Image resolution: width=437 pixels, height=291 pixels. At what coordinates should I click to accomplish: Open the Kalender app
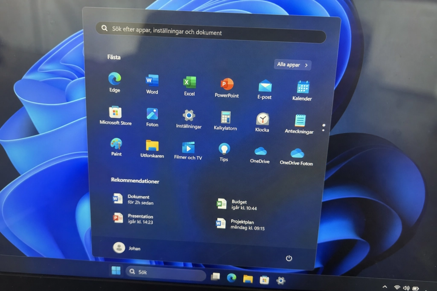302,91
